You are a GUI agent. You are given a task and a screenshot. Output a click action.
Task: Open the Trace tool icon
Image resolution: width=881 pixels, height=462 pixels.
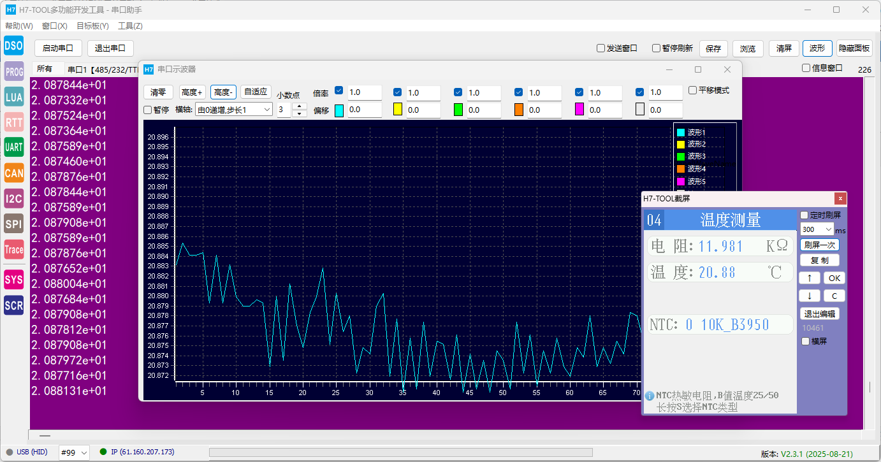13,250
